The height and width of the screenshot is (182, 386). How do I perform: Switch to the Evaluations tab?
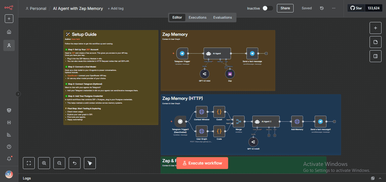pos(222,17)
